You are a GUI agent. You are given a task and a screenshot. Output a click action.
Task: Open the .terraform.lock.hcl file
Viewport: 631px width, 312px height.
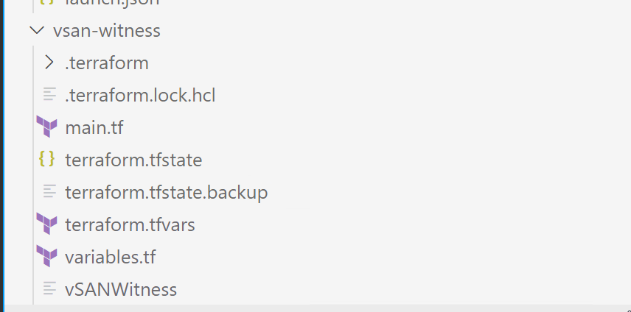140,96
